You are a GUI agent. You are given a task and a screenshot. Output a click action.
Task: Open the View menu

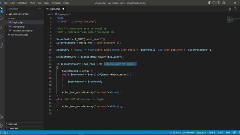(x=33, y=3)
